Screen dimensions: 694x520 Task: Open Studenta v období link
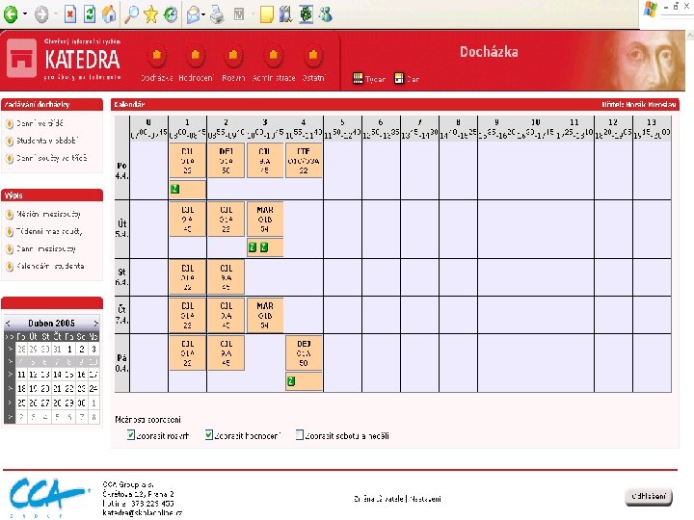coord(47,141)
